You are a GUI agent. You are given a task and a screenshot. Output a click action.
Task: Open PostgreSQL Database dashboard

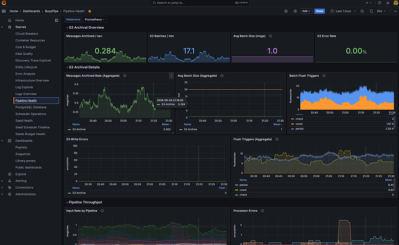point(31,107)
